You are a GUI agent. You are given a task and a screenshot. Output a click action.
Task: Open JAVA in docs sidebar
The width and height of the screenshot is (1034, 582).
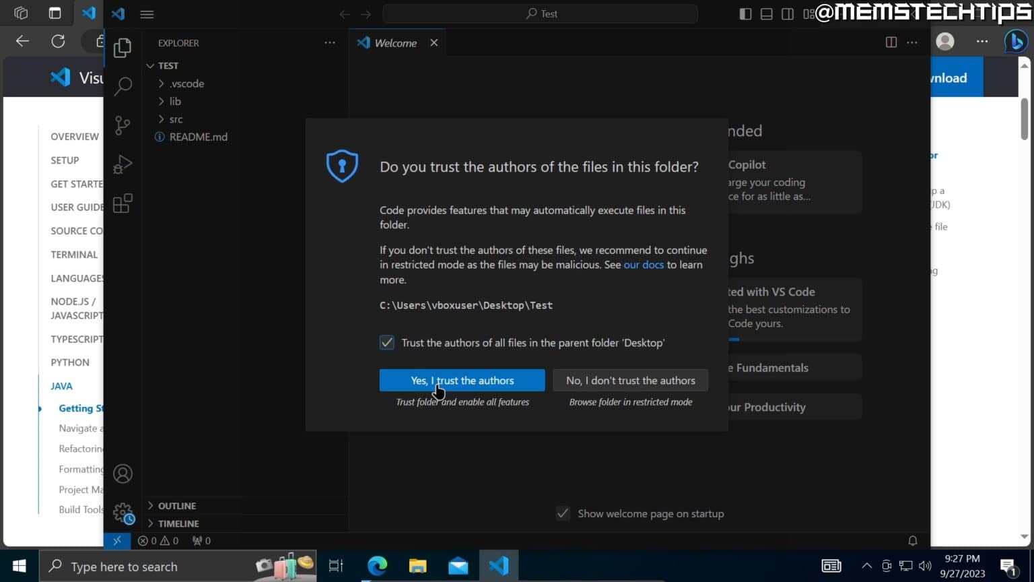tap(61, 385)
